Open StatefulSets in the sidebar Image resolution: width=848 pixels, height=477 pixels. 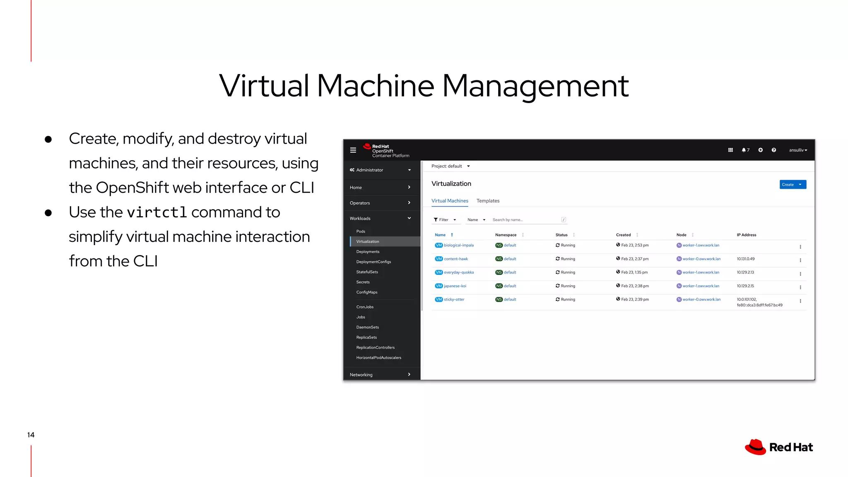click(x=367, y=272)
